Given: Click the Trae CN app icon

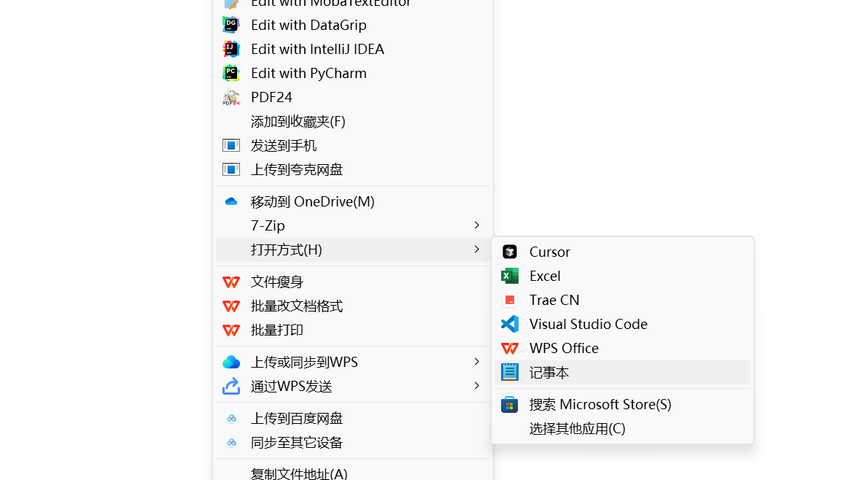Looking at the screenshot, I should [509, 300].
